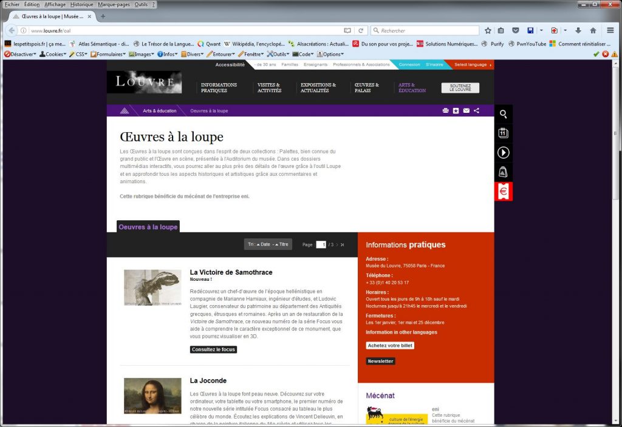Click the page number input field
Viewport: 622px width, 427px height.
point(321,245)
